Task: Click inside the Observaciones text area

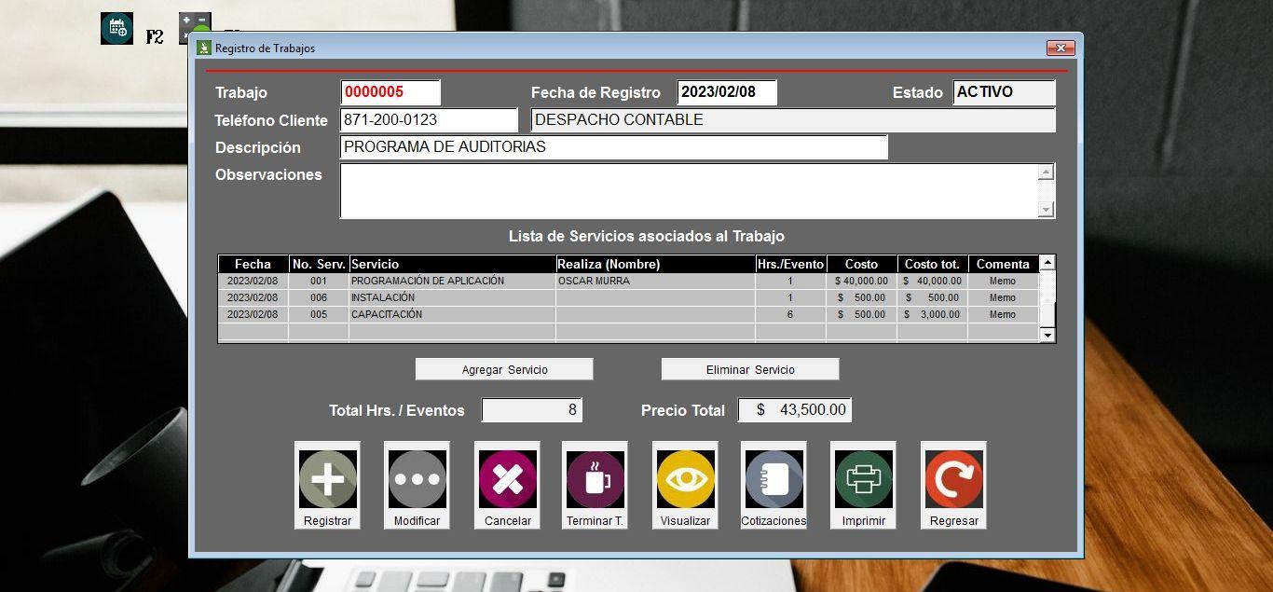Action: (689, 191)
